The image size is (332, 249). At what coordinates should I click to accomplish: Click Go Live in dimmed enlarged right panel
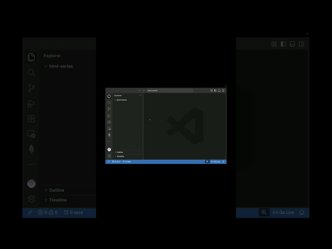(x=283, y=212)
